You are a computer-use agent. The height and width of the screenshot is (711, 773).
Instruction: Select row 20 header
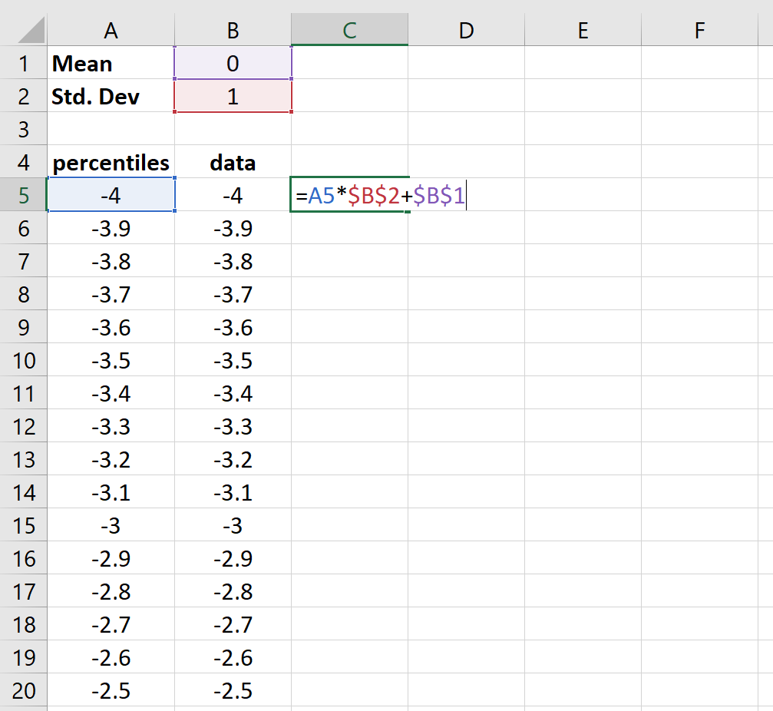point(23,691)
